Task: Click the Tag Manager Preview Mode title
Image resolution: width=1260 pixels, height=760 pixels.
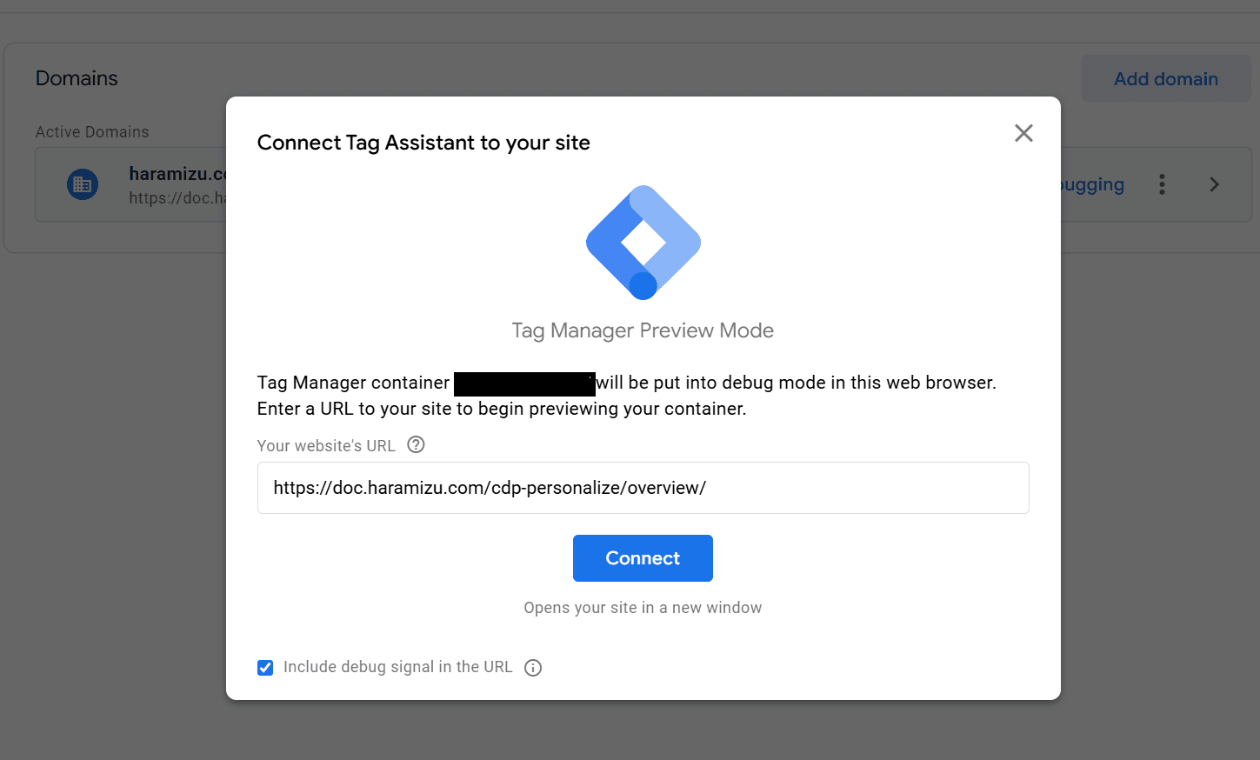Action: pyautogui.click(x=643, y=330)
